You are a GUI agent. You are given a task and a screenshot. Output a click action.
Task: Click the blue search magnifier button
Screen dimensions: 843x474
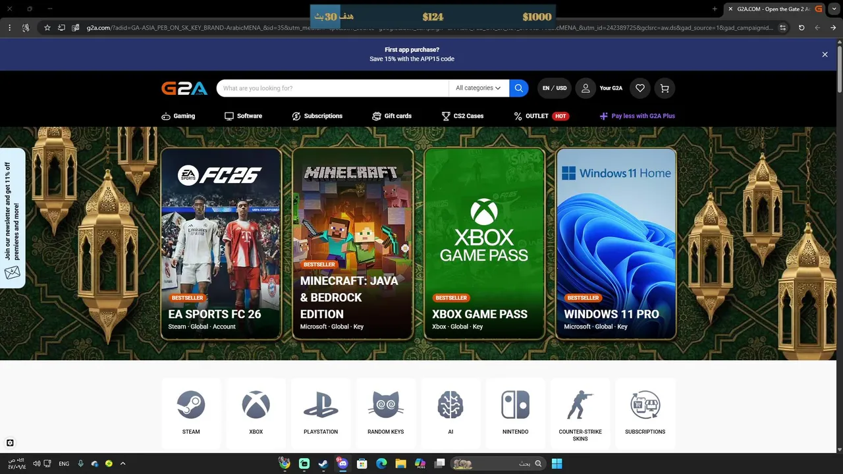tap(519, 88)
